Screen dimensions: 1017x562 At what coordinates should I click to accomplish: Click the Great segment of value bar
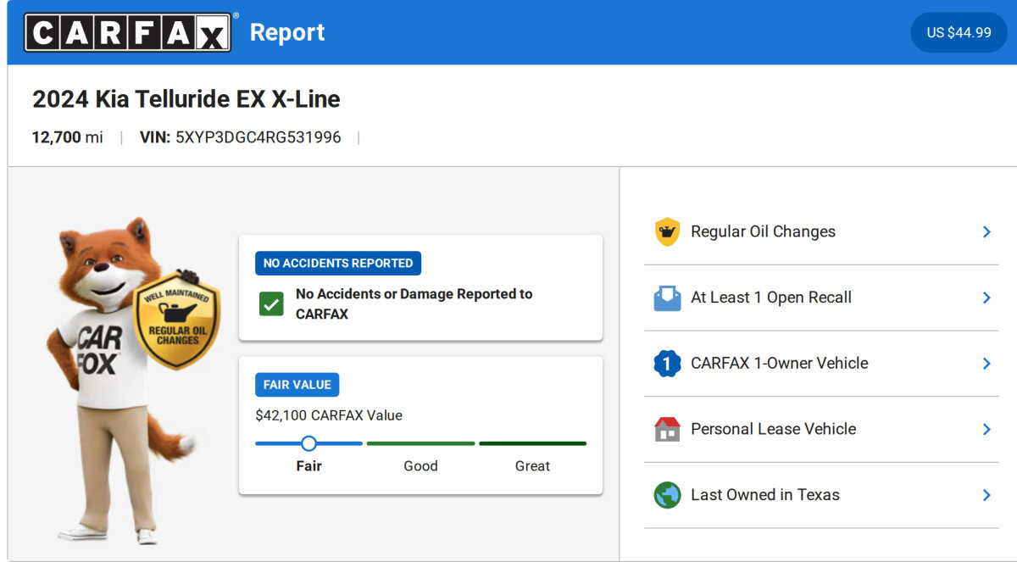pyautogui.click(x=532, y=443)
